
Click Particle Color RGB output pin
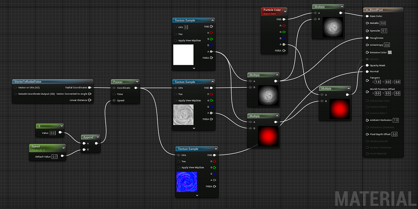point(284,19)
